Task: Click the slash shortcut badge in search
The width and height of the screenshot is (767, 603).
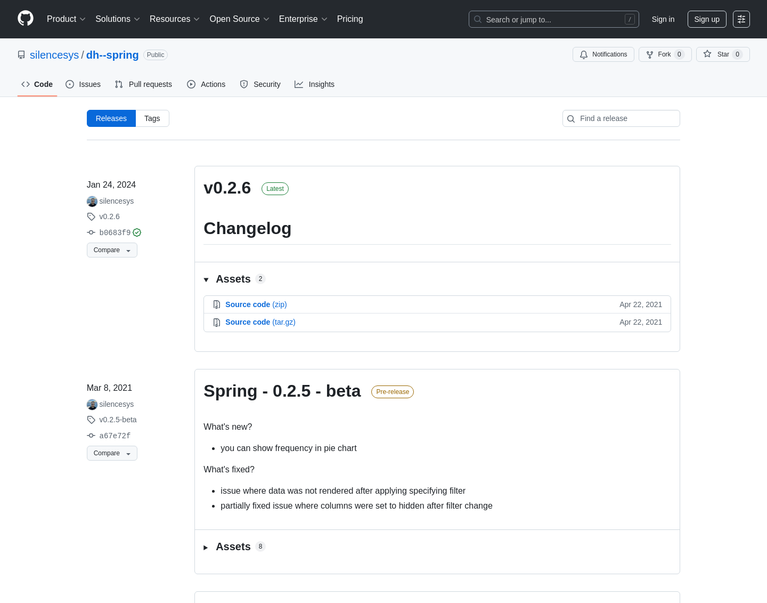Action: coord(630,19)
